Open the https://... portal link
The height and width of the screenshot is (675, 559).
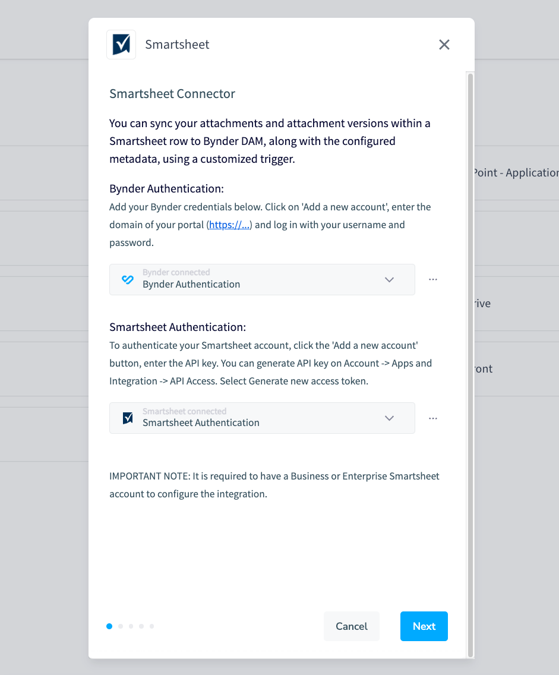pyautogui.click(x=229, y=225)
